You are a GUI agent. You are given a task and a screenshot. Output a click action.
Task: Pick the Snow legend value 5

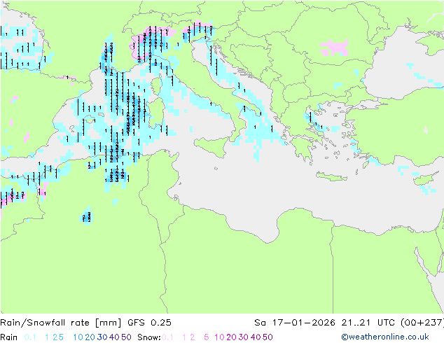tap(207, 337)
